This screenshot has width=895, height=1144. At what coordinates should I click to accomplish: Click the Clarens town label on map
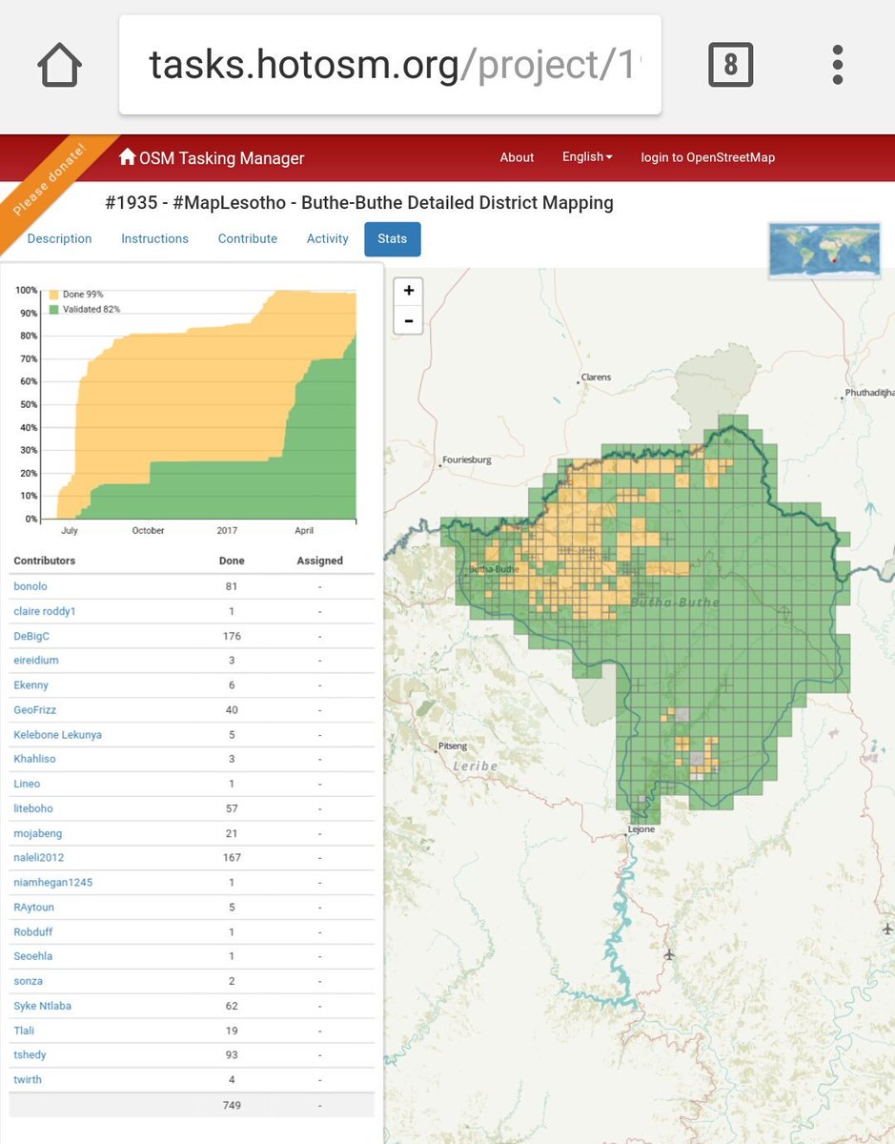596,378
